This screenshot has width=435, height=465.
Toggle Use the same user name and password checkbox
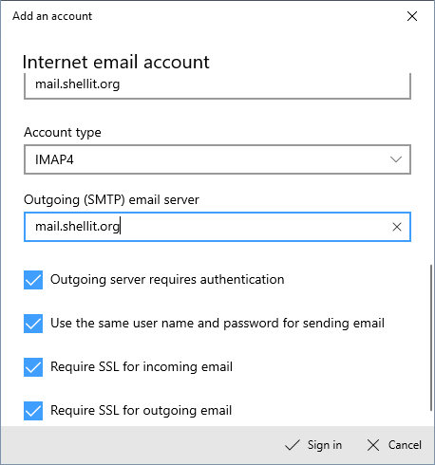coord(33,324)
